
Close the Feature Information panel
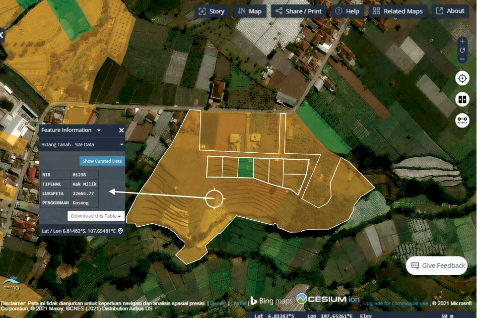[x=121, y=130]
